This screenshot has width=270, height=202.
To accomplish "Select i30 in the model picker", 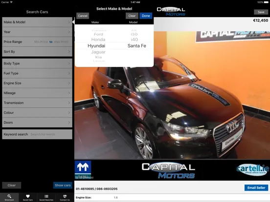I will tap(134, 34).
